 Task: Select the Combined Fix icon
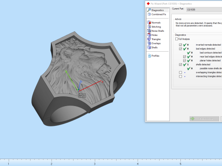[x=149, y=14]
